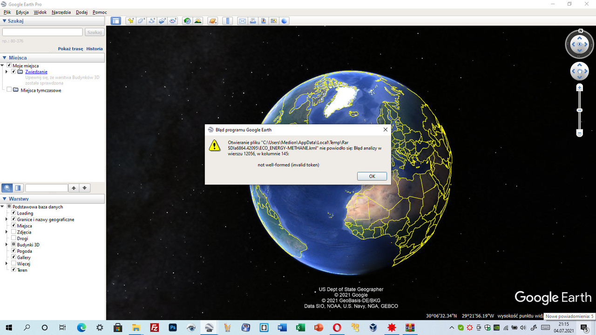
Task: Click OK in the error dialog
Action: click(x=372, y=176)
